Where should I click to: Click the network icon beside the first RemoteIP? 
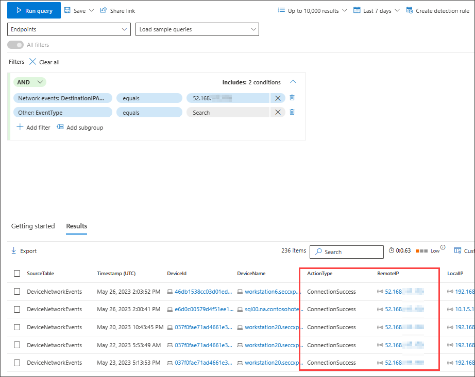(379, 291)
